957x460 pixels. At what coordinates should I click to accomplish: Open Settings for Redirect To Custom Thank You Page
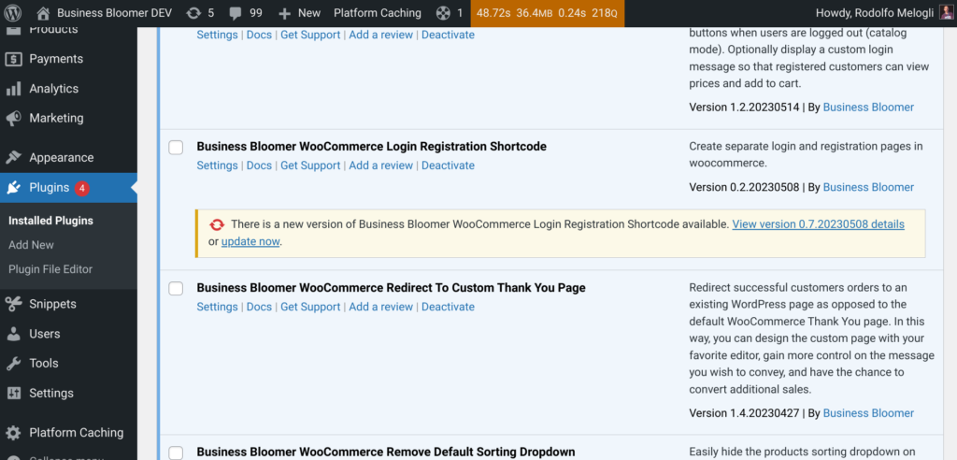217,307
